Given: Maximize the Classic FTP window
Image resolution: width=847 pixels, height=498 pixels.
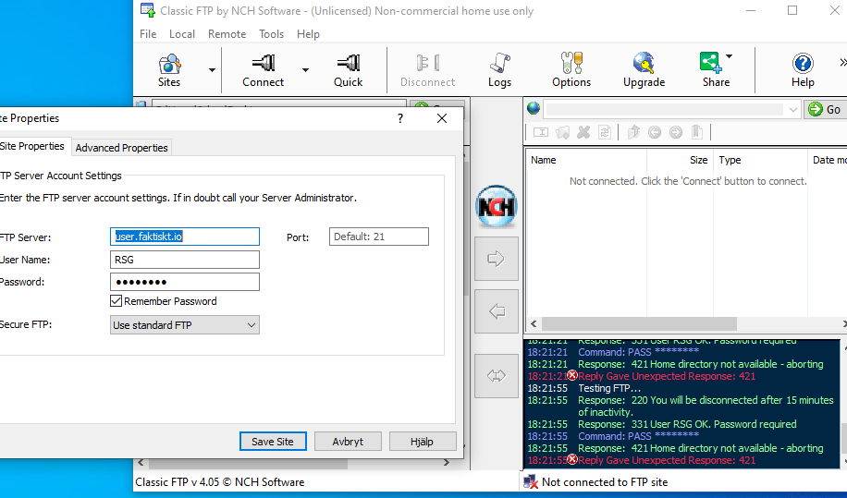Looking at the screenshot, I should (x=792, y=10).
